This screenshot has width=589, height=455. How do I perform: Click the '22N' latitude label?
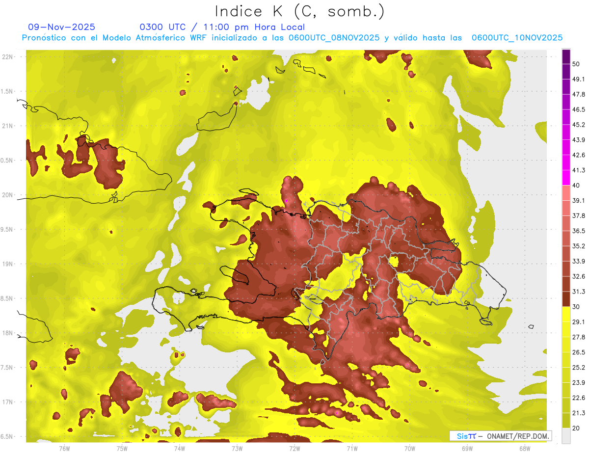coord(7,57)
